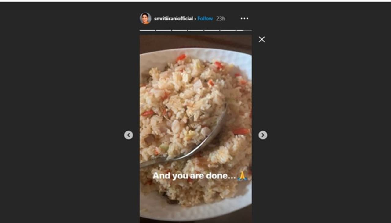
Task: Click the folded hands emoji in the caption
Action: pos(242,176)
